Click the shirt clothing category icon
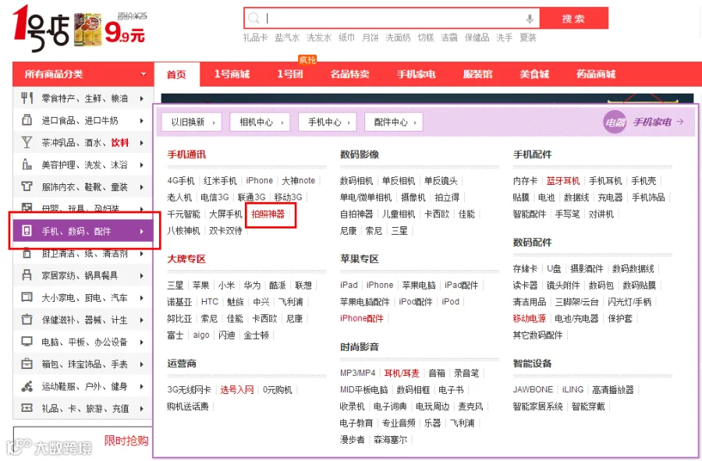702x461 pixels. [27, 186]
